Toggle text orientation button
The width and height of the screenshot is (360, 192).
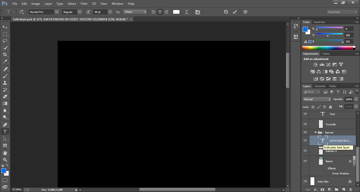[22, 12]
